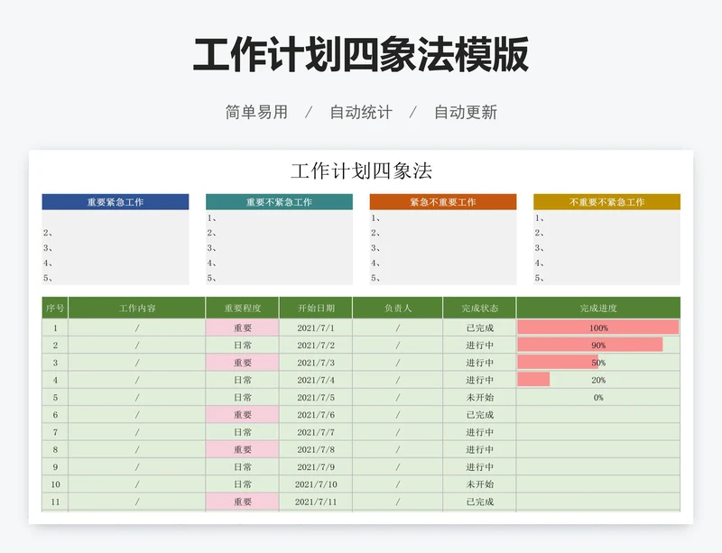722x553 pixels.
Task: Select the 重要程度 column header
Action: pyautogui.click(x=243, y=308)
